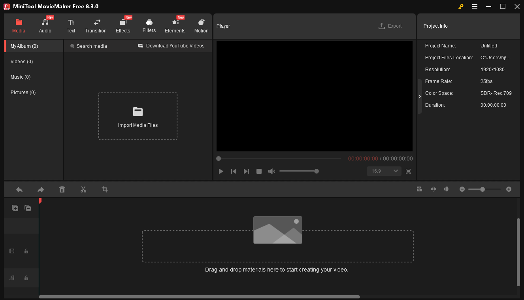
Task: Switch to the Transition tab
Action: point(96,26)
